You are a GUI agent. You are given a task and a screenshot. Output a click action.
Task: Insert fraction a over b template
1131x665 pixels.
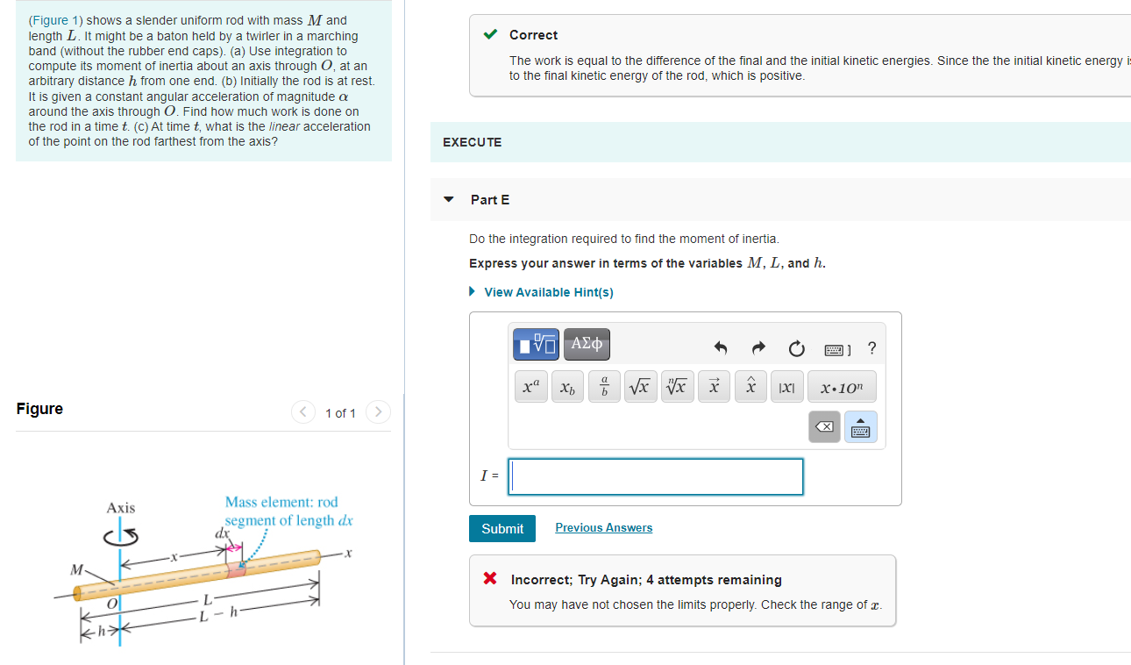[x=604, y=387]
